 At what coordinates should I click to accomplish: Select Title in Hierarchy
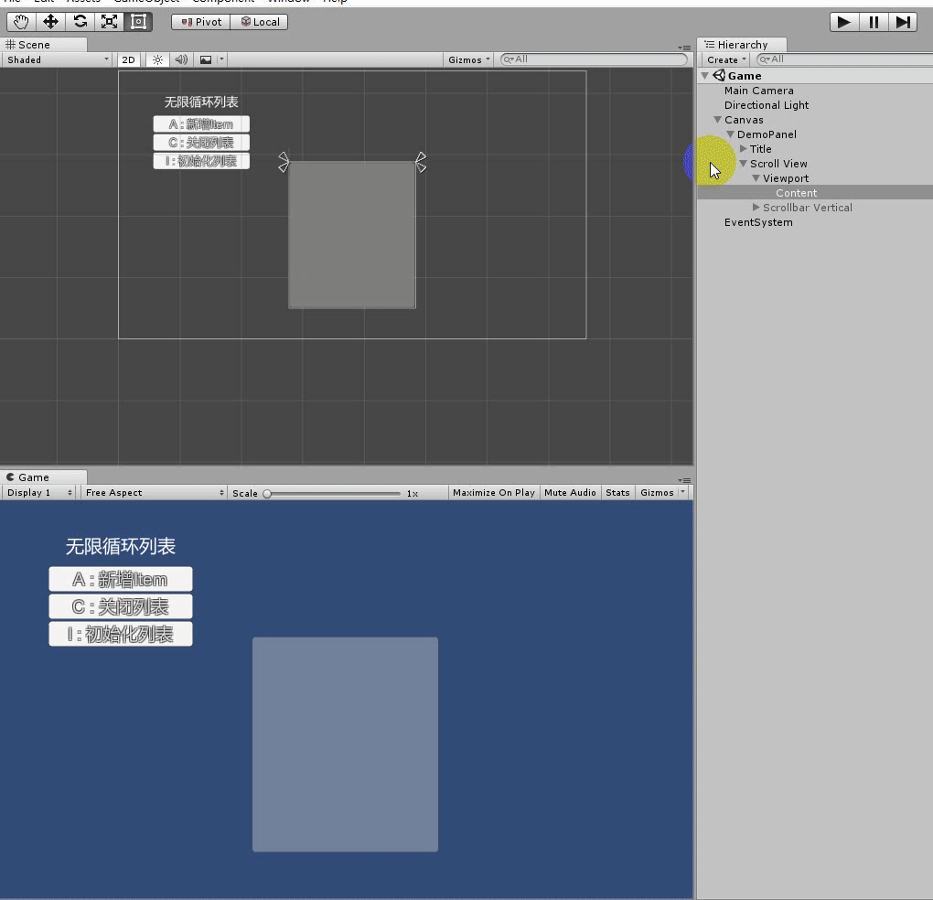(760, 149)
